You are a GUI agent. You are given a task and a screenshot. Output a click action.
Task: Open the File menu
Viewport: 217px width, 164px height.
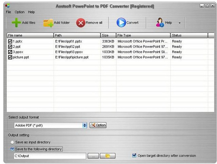coord(8,12)
